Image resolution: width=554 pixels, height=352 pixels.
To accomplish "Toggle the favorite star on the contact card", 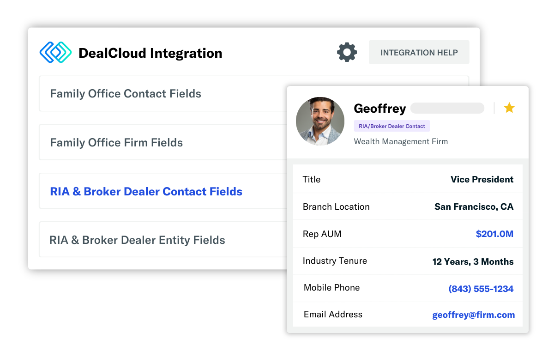I will [x=509, y=107].
